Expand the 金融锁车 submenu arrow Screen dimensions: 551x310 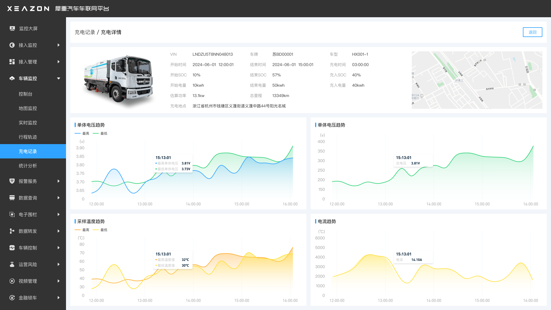coord(59,298)
